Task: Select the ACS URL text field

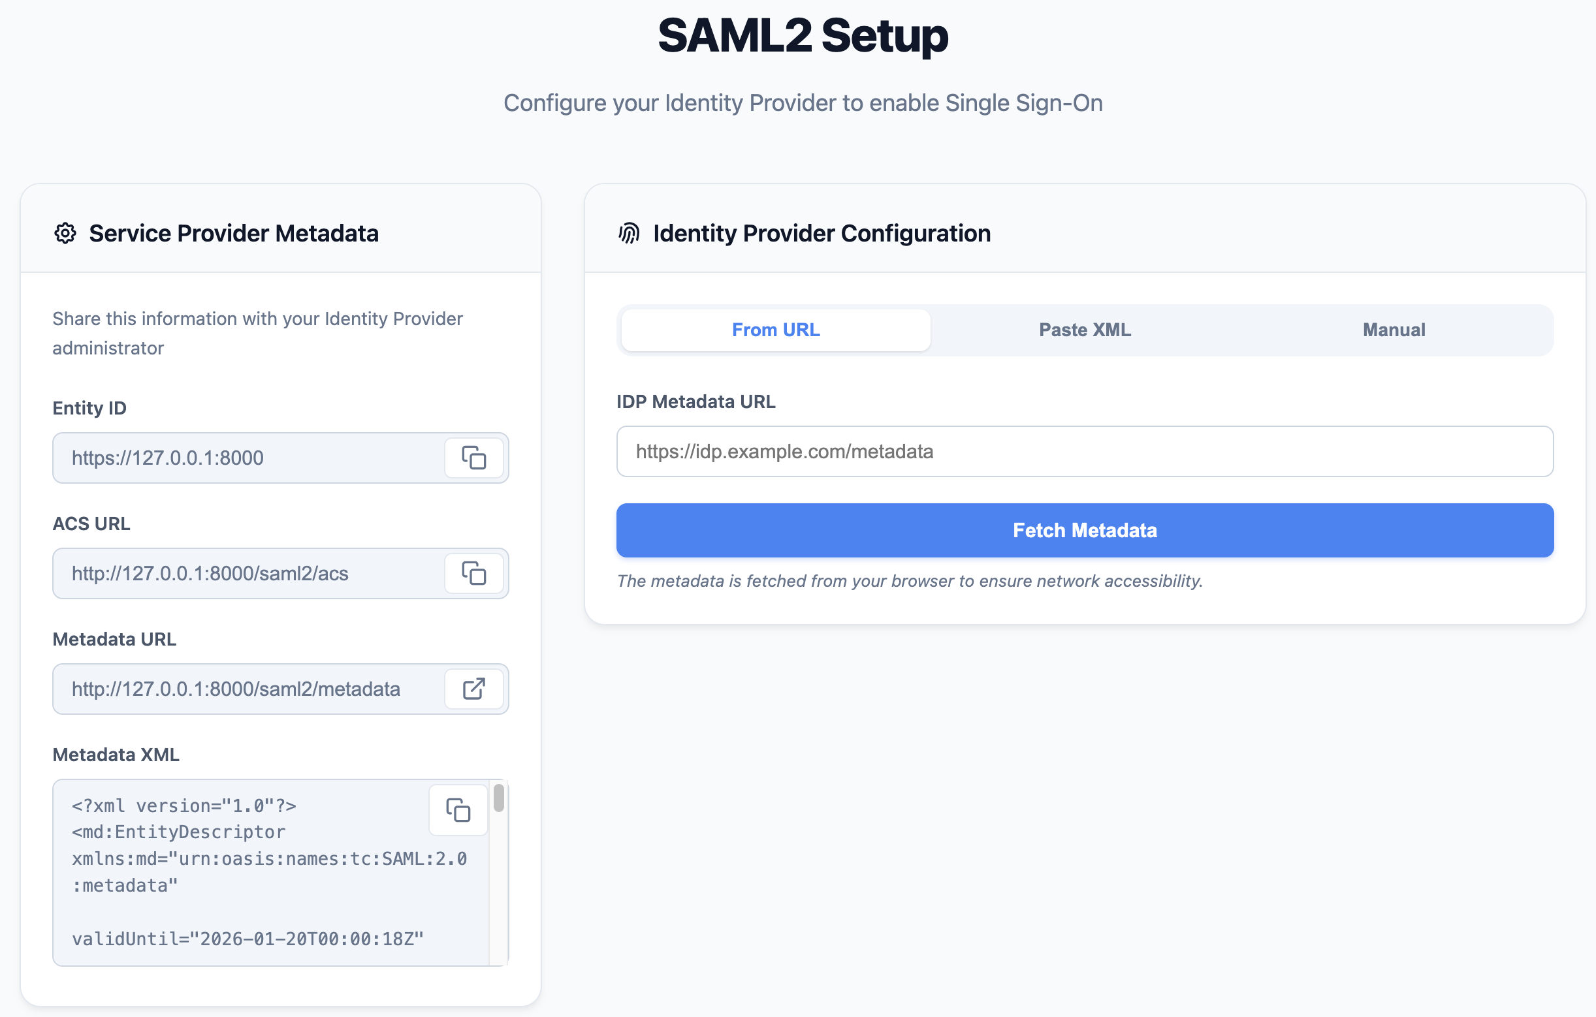Action: point(252,574)
